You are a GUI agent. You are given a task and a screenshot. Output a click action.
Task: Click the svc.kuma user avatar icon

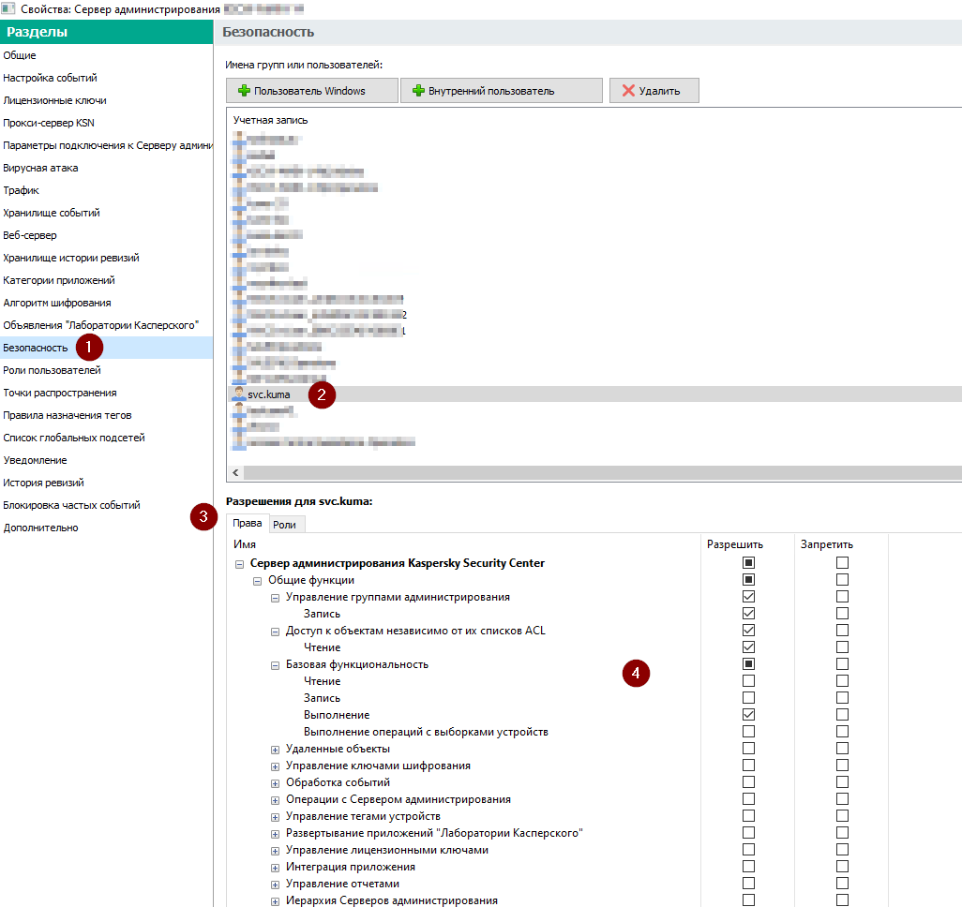[x=238, y=394]
